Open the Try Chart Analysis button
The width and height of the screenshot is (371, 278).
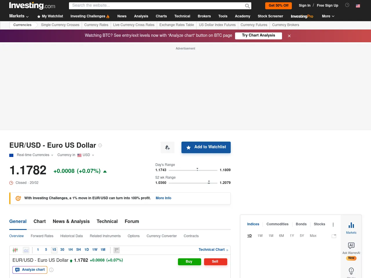pyautogui.click(x=258, y=35)
